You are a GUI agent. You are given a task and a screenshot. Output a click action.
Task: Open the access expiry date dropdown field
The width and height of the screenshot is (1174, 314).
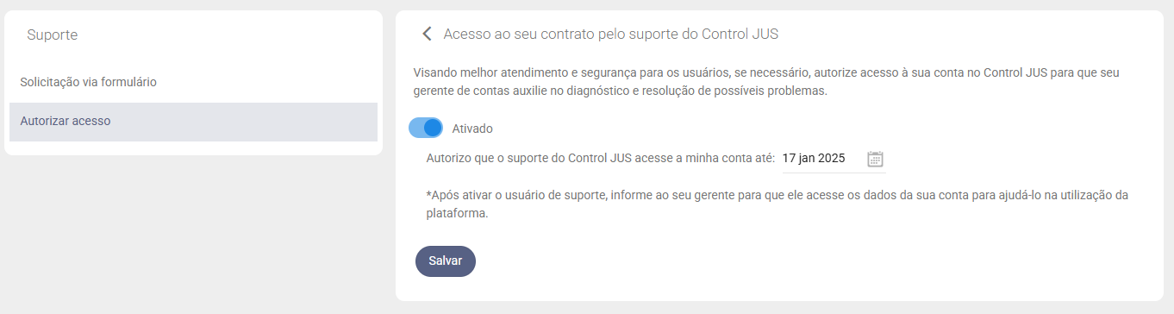point(834,159)
